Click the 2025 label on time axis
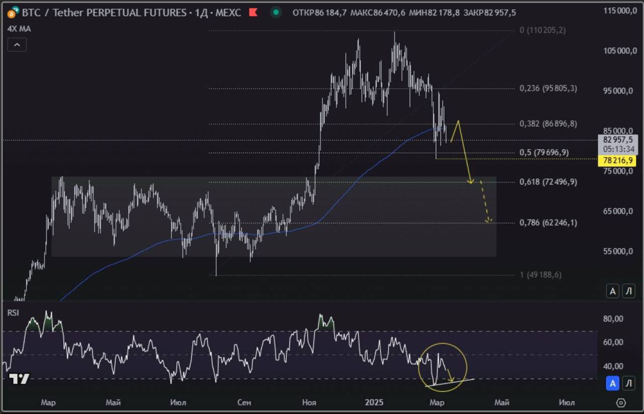The width and height of the screenshot is (644, 414). pyautogui.click(x=374, y=402)
